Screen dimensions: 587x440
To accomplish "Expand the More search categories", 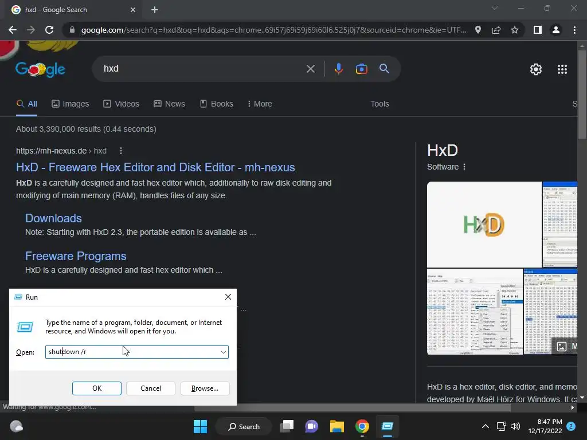I will pos(260,104).
